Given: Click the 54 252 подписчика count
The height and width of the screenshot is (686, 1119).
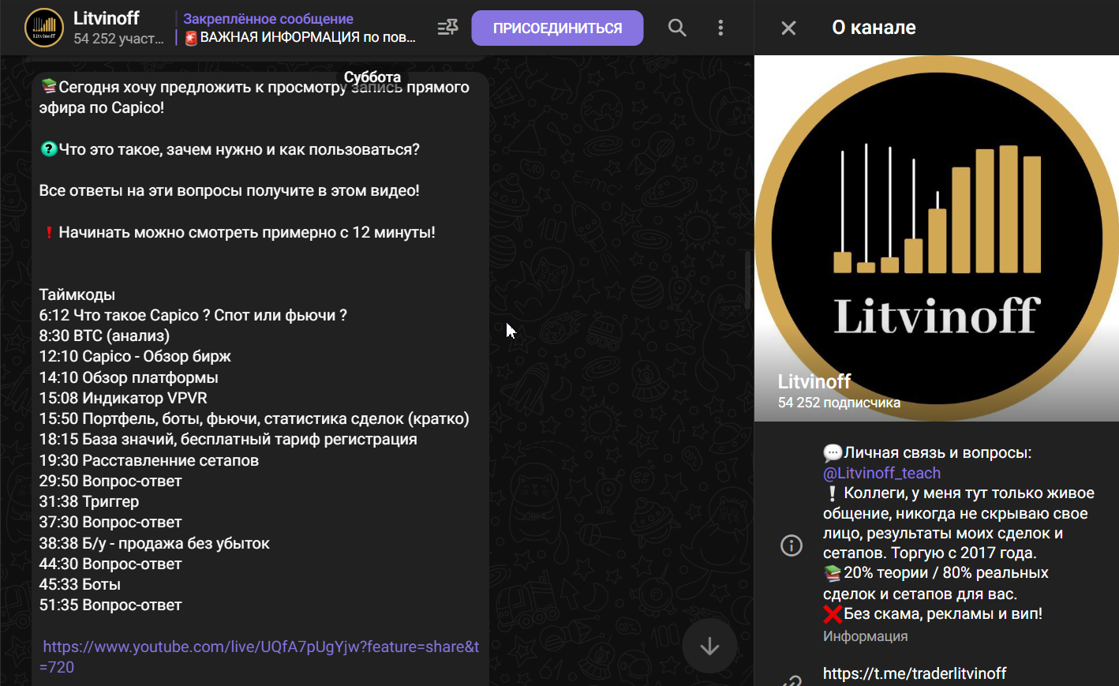Looking at the screenshot, I should tap(839, 403).
